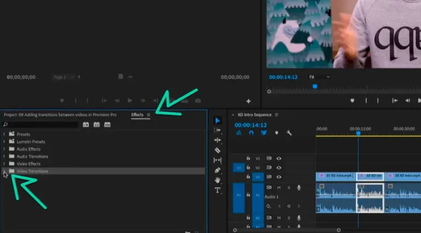
Task: Expand the Video Transitions folder
Action: point(4,171)
